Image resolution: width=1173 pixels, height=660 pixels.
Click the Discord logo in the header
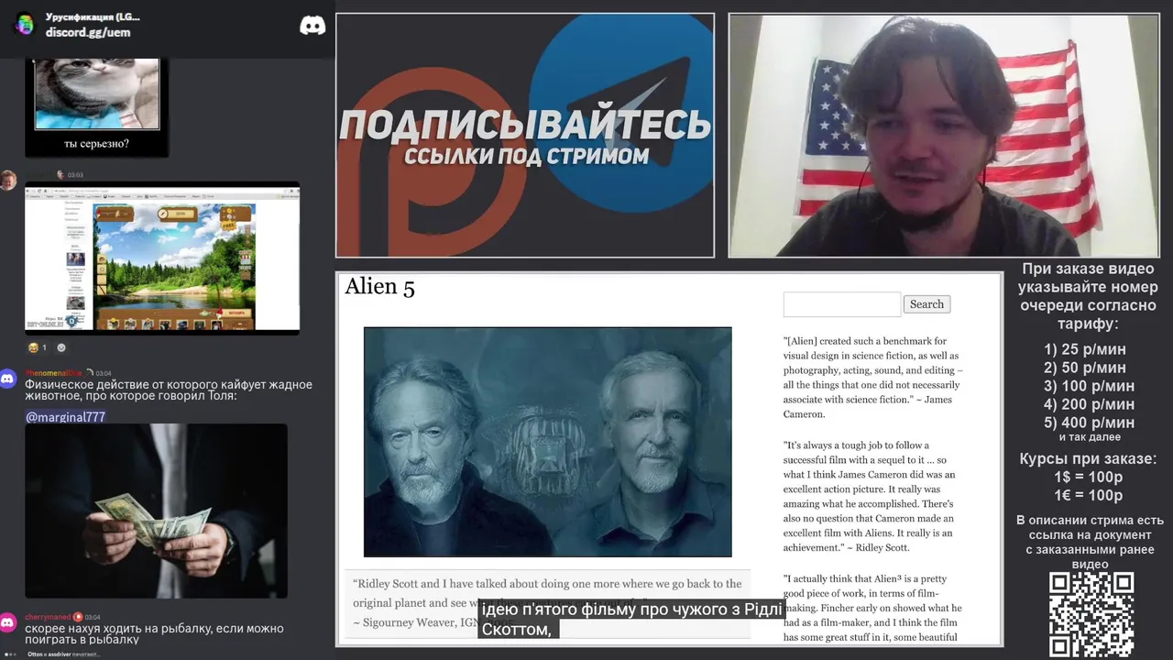click(x=312, y=26)
